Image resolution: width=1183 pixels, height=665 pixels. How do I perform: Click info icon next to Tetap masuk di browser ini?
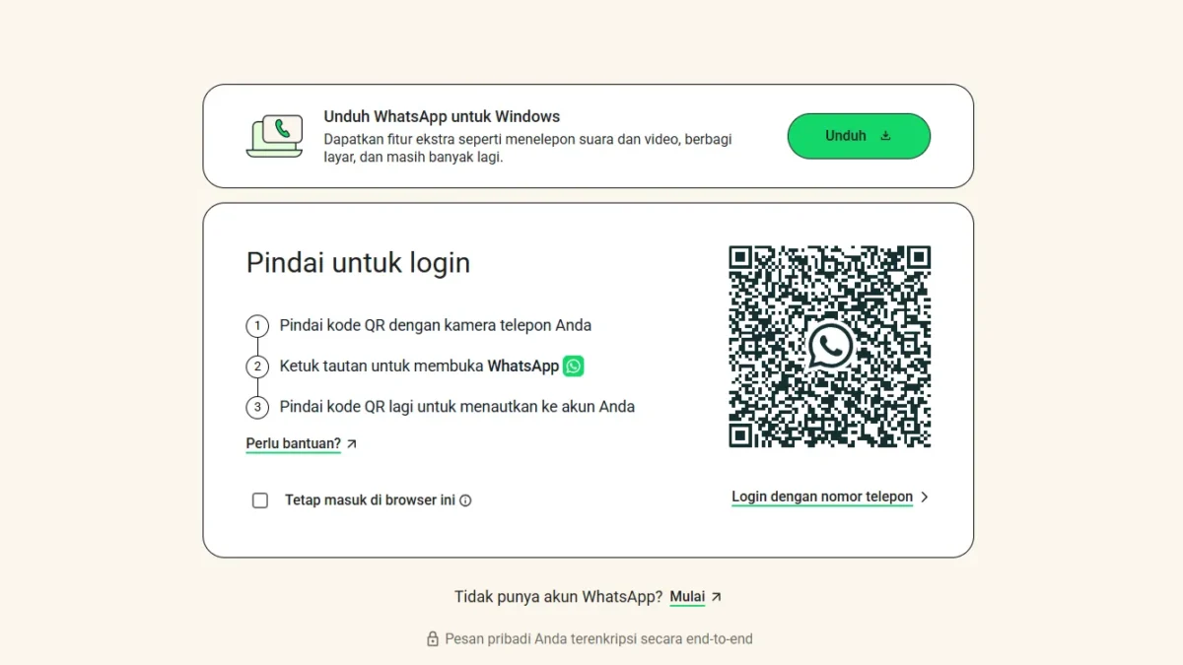click(x=465, y=500)
